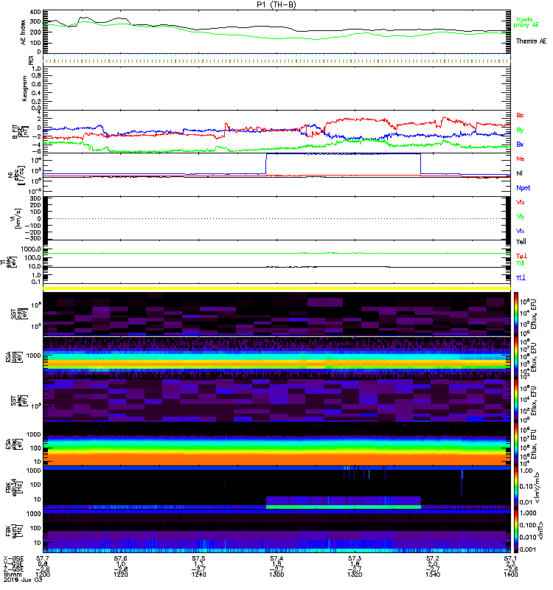Image resolution: width=553 pixels, height=590 pixels.
Task: Click the yellow bar above the SST panel
Action: (x=276, y=288)
